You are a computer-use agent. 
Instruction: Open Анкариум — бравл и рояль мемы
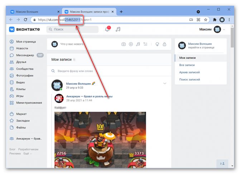pos(90,96)
